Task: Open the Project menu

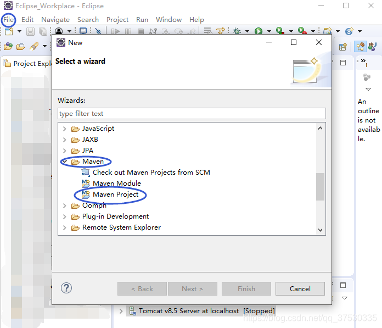Action: pyautogui.click(x=117, y=20)
